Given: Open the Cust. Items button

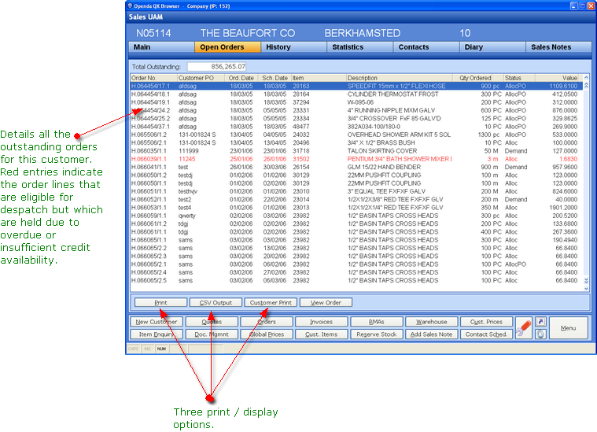Looking at the screenshot, I should pyautogui.click(x=322, y=334).
